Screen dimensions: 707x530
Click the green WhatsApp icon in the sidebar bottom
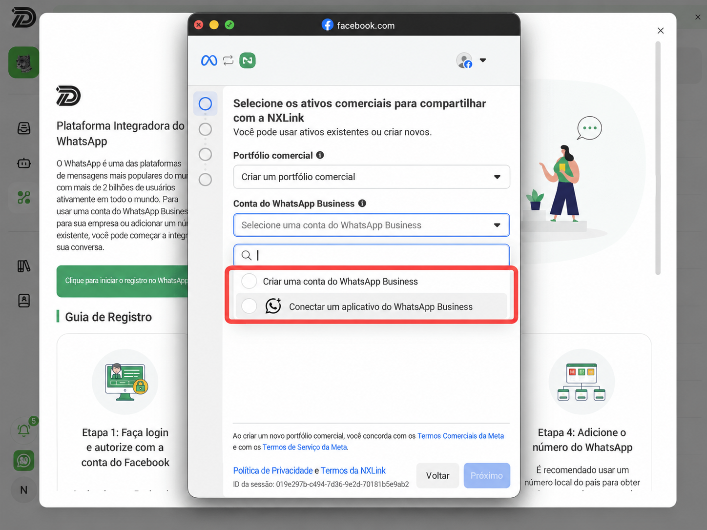(x=23, y=460)
